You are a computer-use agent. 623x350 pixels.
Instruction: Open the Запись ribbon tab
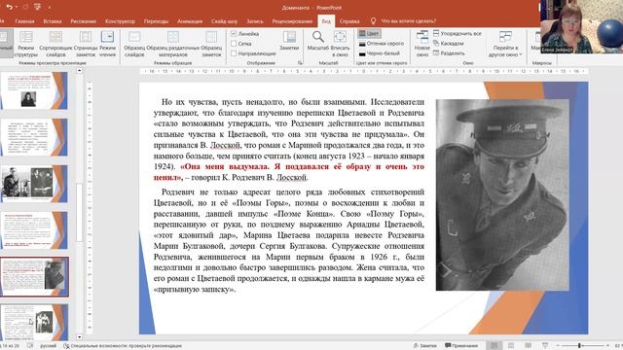[255, 21]
